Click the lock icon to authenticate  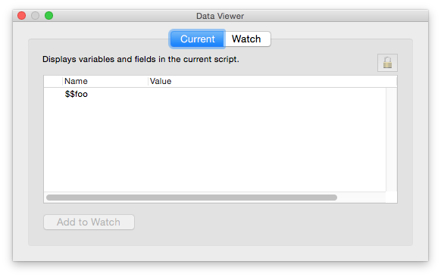tap(387, 63)
